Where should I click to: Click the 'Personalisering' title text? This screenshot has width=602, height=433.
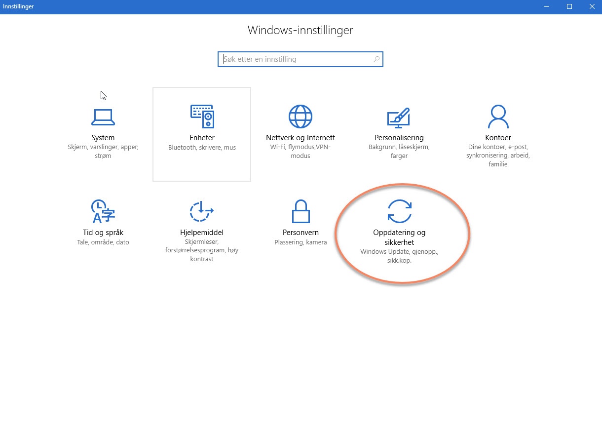399,138
